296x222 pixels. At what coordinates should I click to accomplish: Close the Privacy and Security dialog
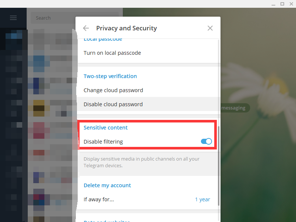pyautogui.click(x=210, y=28)
